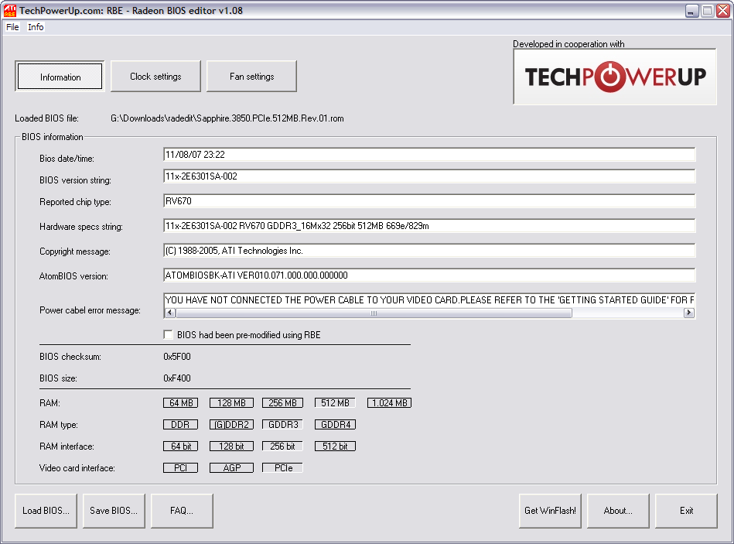This screenshot has width=734, height=544.
Task: Click the power cable message scroll-right arrow
Action: 688,313
